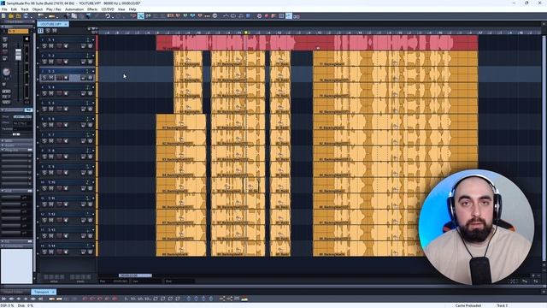Open the File menu

click(4, 9)
